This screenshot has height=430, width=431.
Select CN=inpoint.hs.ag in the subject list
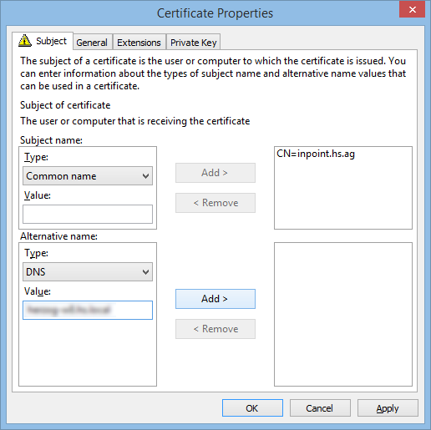316,154
